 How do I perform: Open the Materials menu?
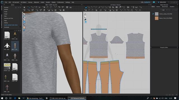(x=36, y=2)
